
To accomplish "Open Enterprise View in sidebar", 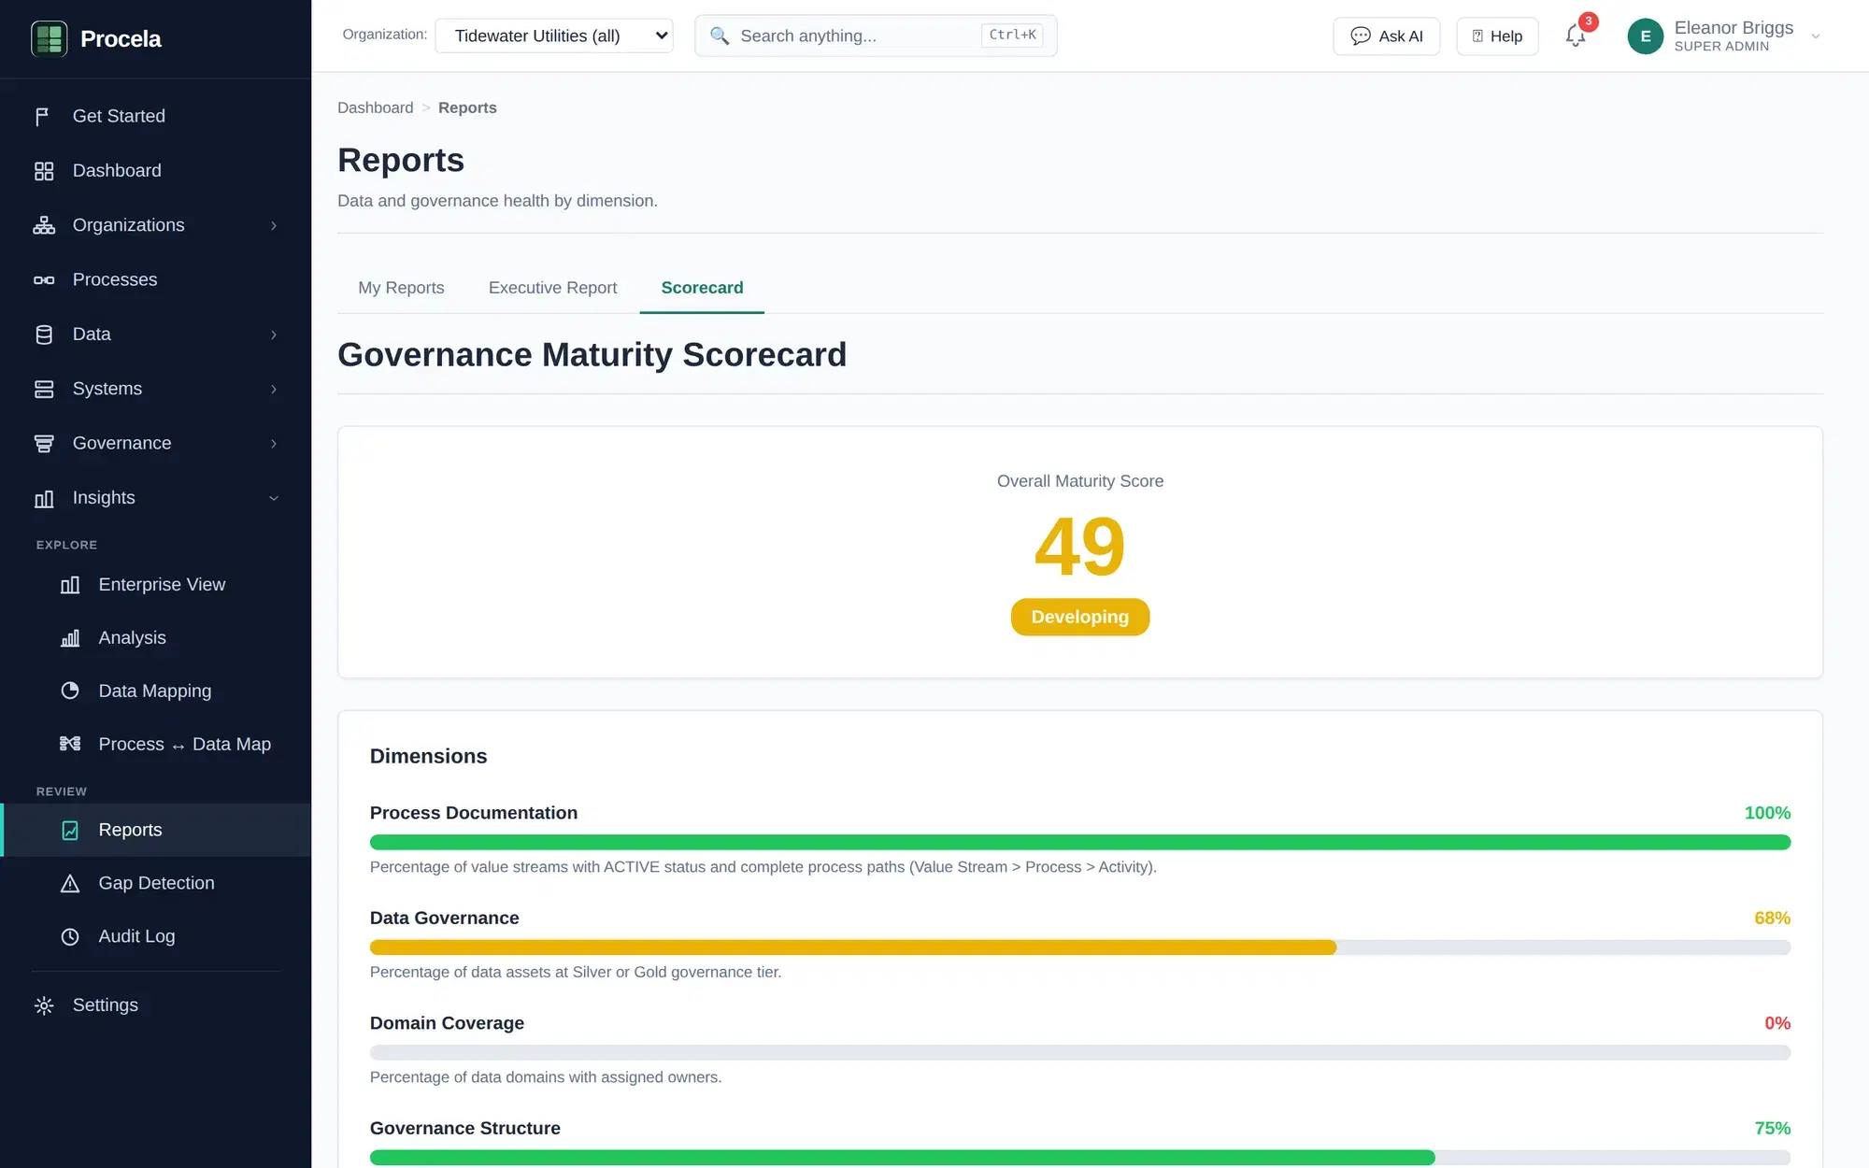I will [x=155, y=584].
